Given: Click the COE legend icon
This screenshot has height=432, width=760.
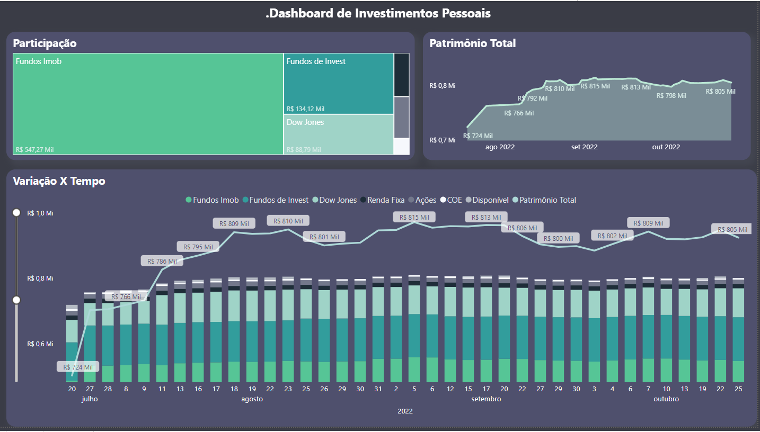Looking at the screenshot, I should (x=443, y=200).
